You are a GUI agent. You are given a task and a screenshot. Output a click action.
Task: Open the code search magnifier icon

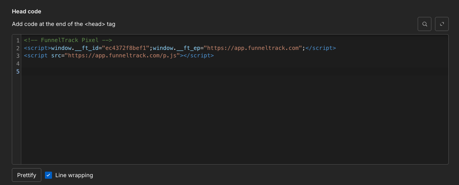click(x=424, y=24)
